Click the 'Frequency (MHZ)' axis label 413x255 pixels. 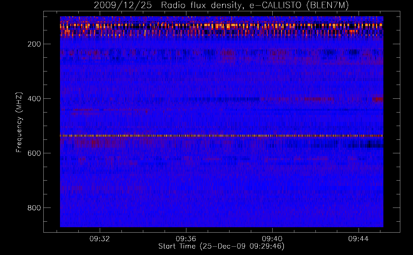[19, 122]
